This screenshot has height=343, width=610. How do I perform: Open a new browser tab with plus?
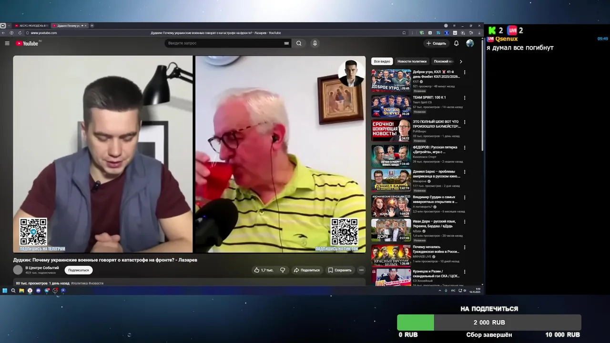click(x=92, y=26)
